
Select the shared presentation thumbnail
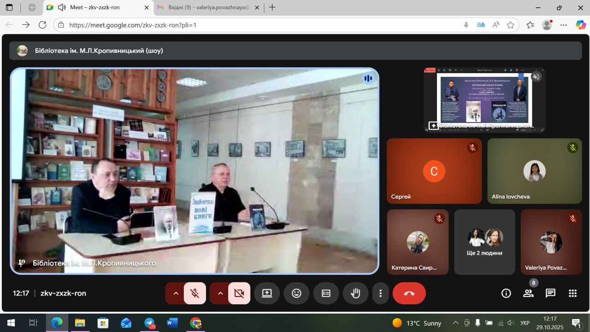point(484,99)
